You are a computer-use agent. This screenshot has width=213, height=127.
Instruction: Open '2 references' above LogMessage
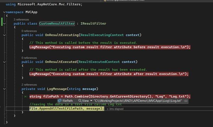[29, 85]
